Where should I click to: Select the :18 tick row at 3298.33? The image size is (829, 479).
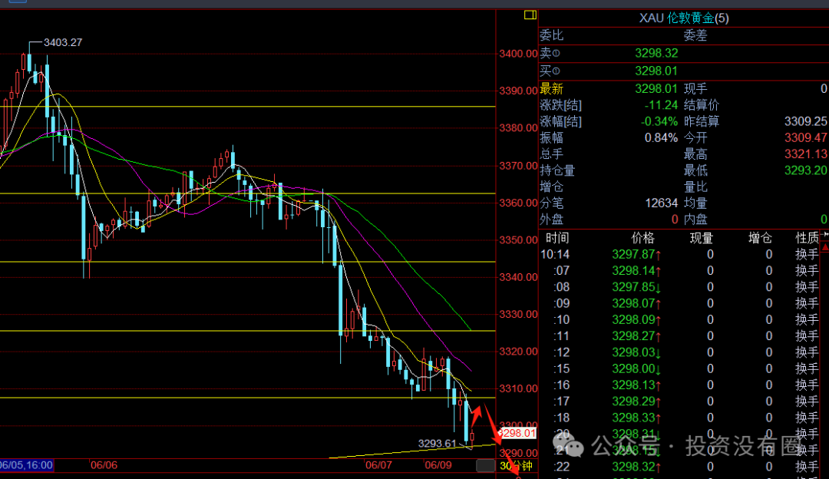tap(680, 418)
